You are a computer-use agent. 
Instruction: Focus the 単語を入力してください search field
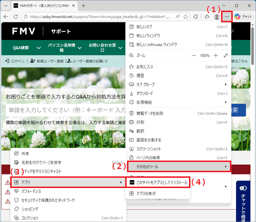66,110
